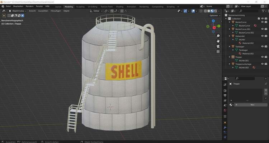Select Treppenunterlage in the outliner
Viewport: 269px width, 143px height.
point(243,64)
